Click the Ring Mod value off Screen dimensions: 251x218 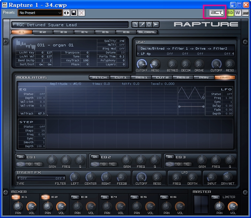pyautogui.click(x=122, y=49)
